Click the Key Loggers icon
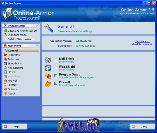The image size is (157, 133). pos(5,68)
